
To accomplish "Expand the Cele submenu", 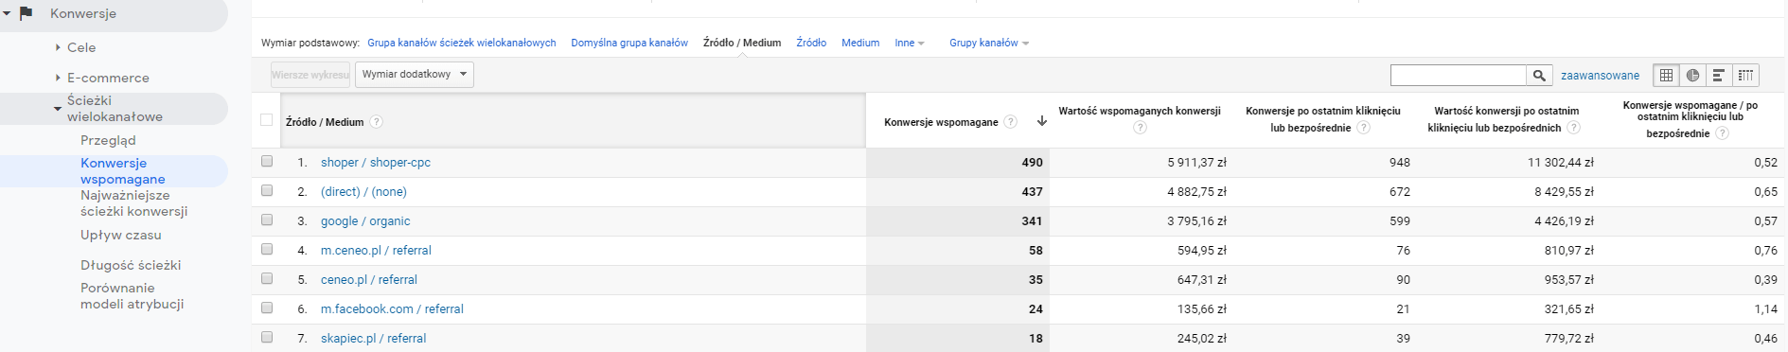I will coord(58,47).
